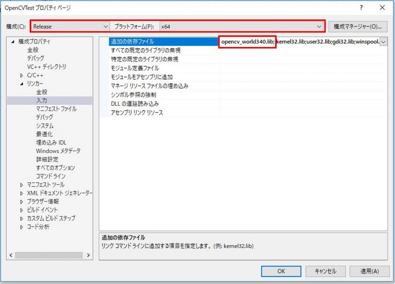Expand the C/C++ tree node
This screenshot has height=284, width=395.
pos(22,76)
